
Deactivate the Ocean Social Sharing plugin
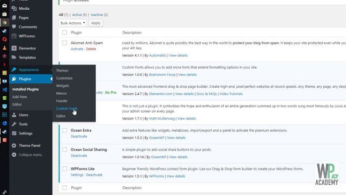point(79,155)
